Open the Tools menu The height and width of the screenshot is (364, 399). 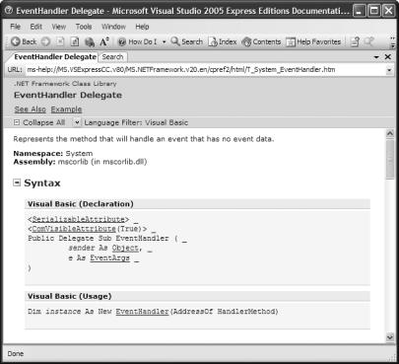point(84,27)
